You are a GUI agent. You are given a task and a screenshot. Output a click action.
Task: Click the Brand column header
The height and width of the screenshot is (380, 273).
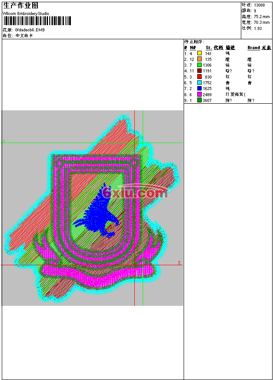click(x=254, y=48)
